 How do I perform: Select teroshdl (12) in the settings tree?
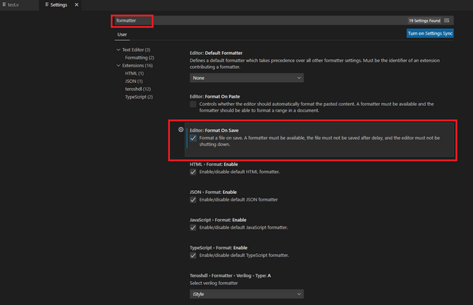pyautogui.click(x=138, y=89)
